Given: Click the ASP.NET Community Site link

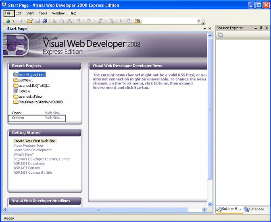Looking at the screenshot, I should point(33,173).
